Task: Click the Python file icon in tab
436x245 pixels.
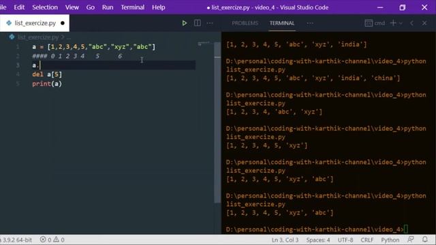Action: (x=9, y=23)
